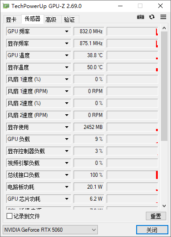Open the GPU 频率 sensor dropdown
Viewport: 171px width, 237px height.
click(67, 31)
